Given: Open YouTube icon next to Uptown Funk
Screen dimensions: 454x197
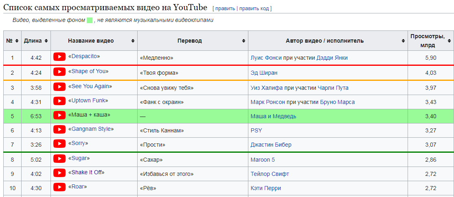Looking at the screenshot, I should [x=59, y=101].
